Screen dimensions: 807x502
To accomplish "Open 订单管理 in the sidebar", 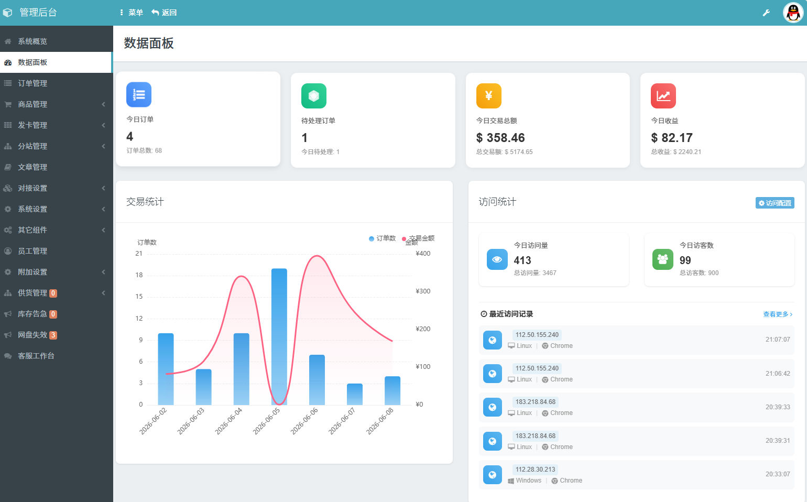I will coord(57,83).
